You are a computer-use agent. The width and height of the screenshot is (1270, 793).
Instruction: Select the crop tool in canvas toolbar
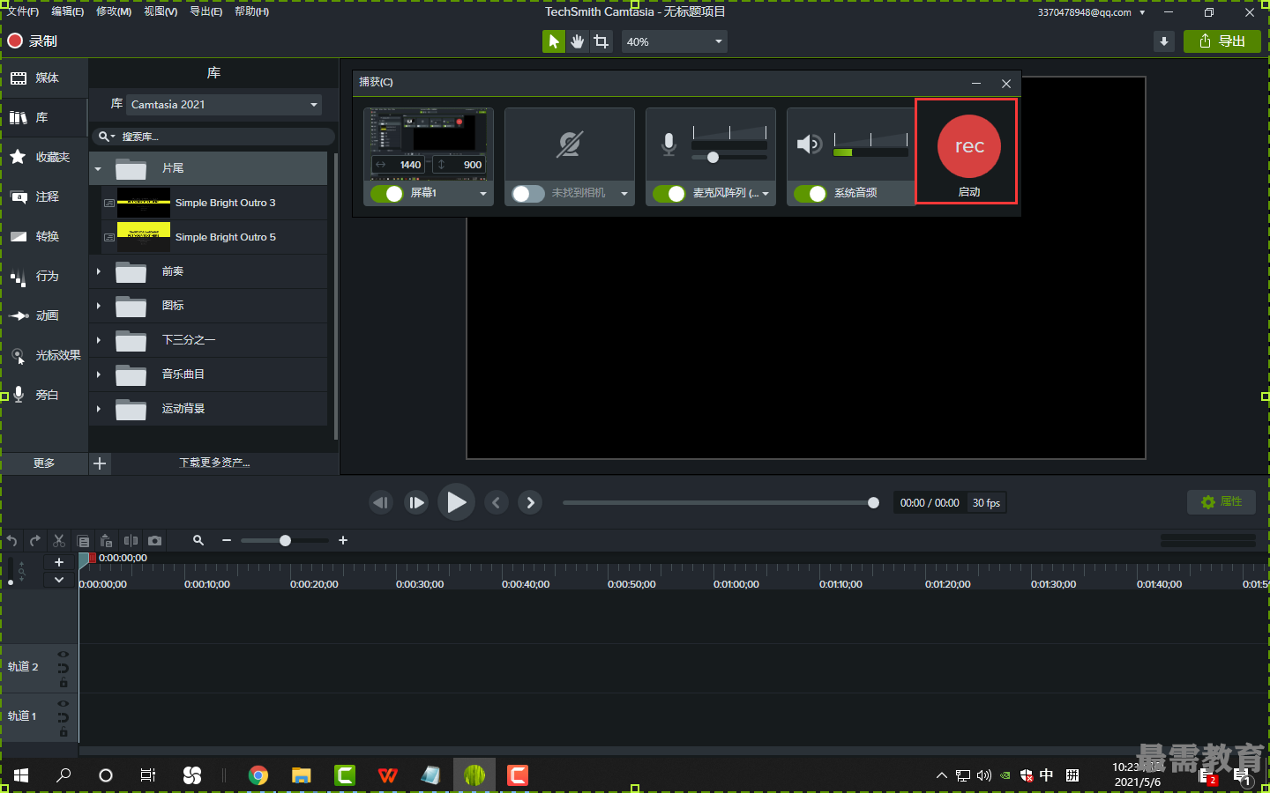[601, 41]
